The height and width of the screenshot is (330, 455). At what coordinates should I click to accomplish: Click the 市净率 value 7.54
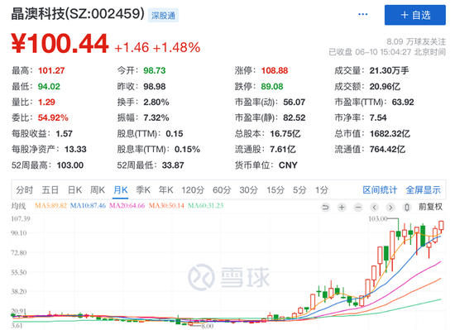point(378,117)
